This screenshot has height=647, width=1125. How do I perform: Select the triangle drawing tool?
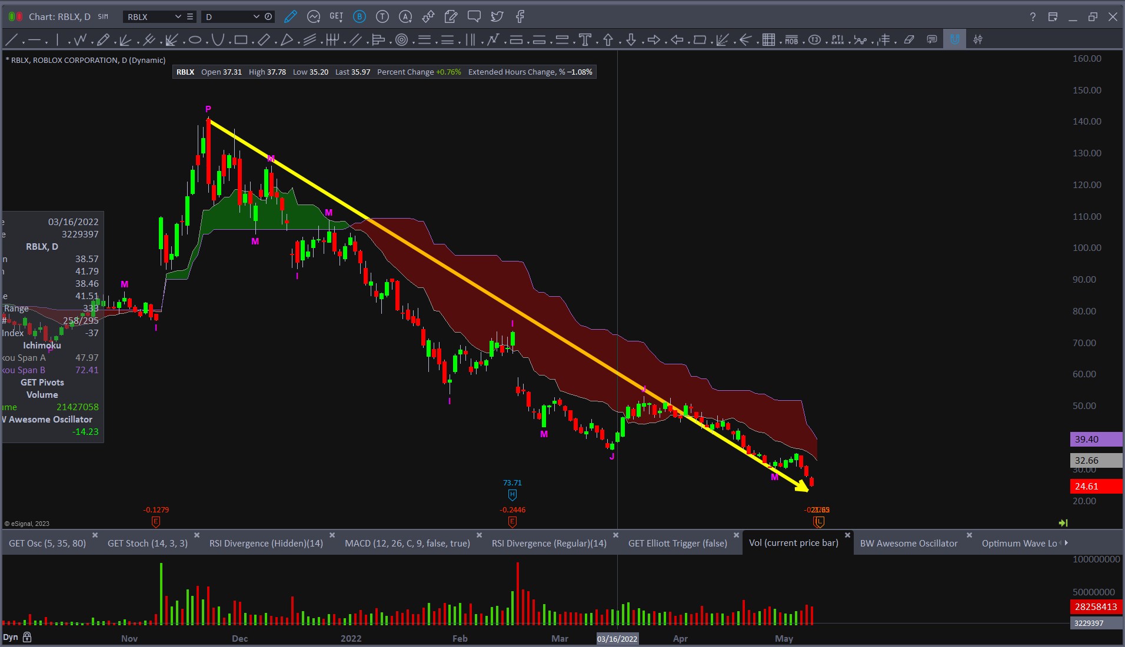[287, 40]
